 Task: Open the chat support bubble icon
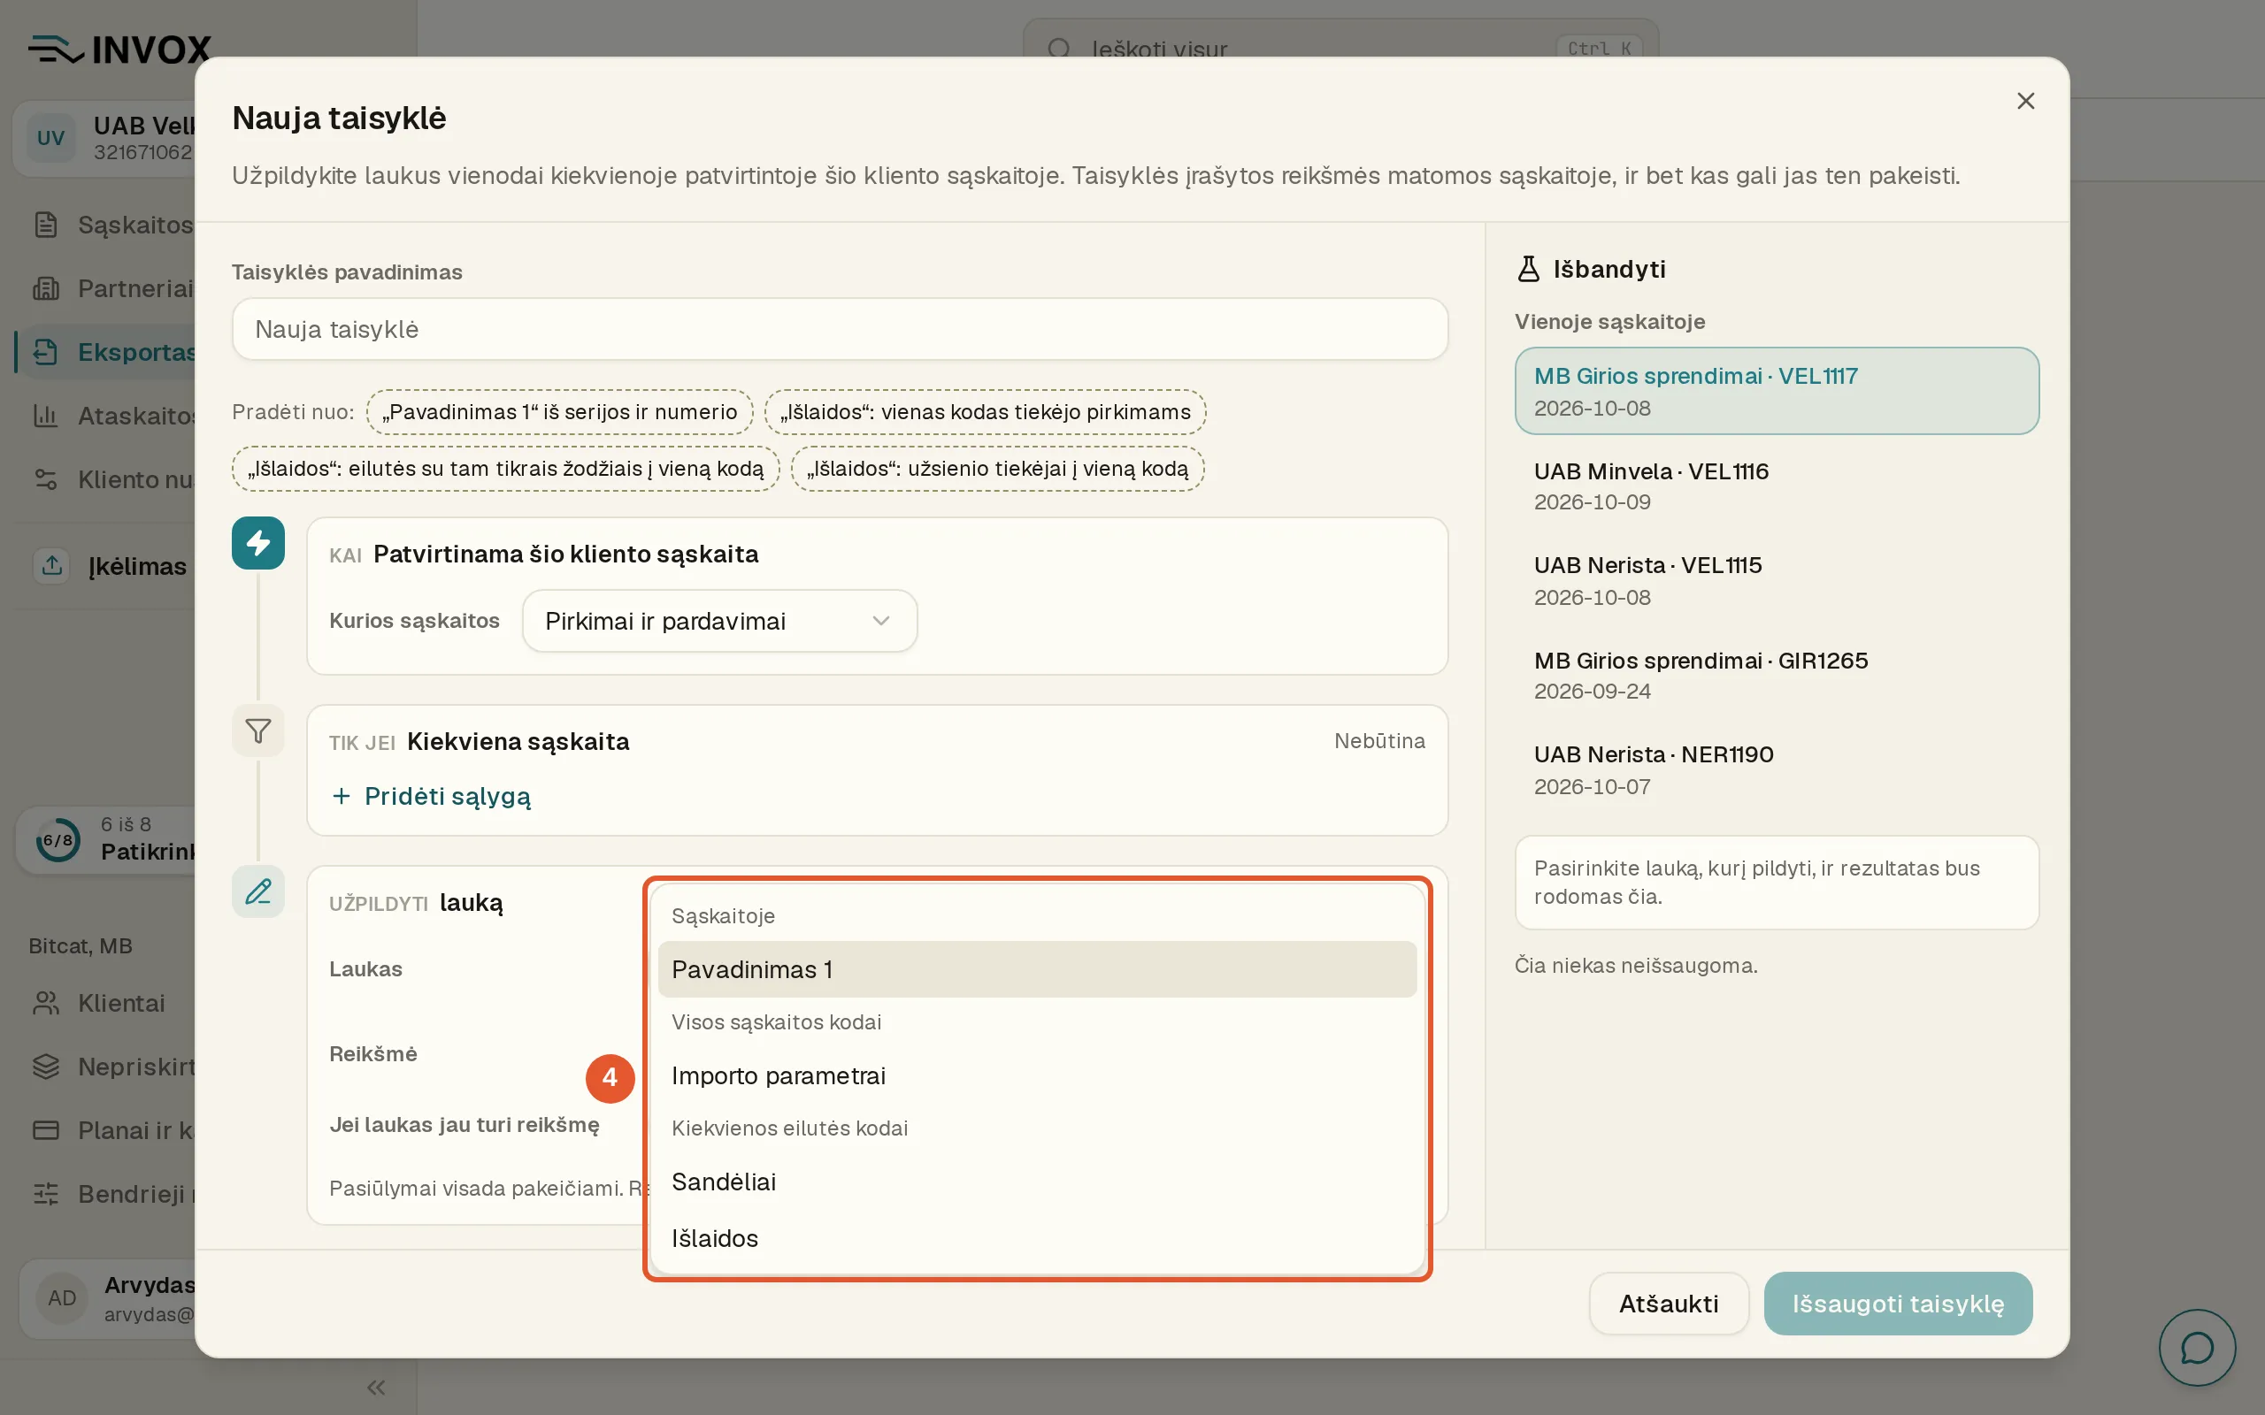click(2197, 1348)
